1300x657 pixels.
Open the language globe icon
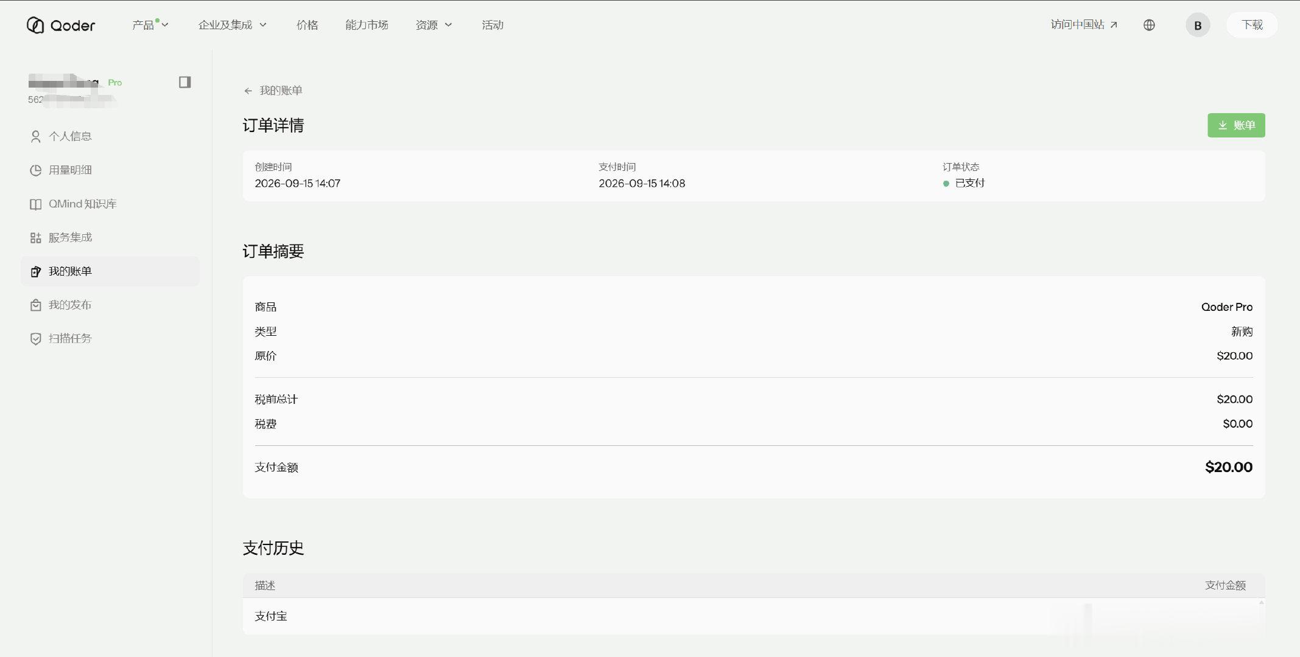[x=1149, y=25]
